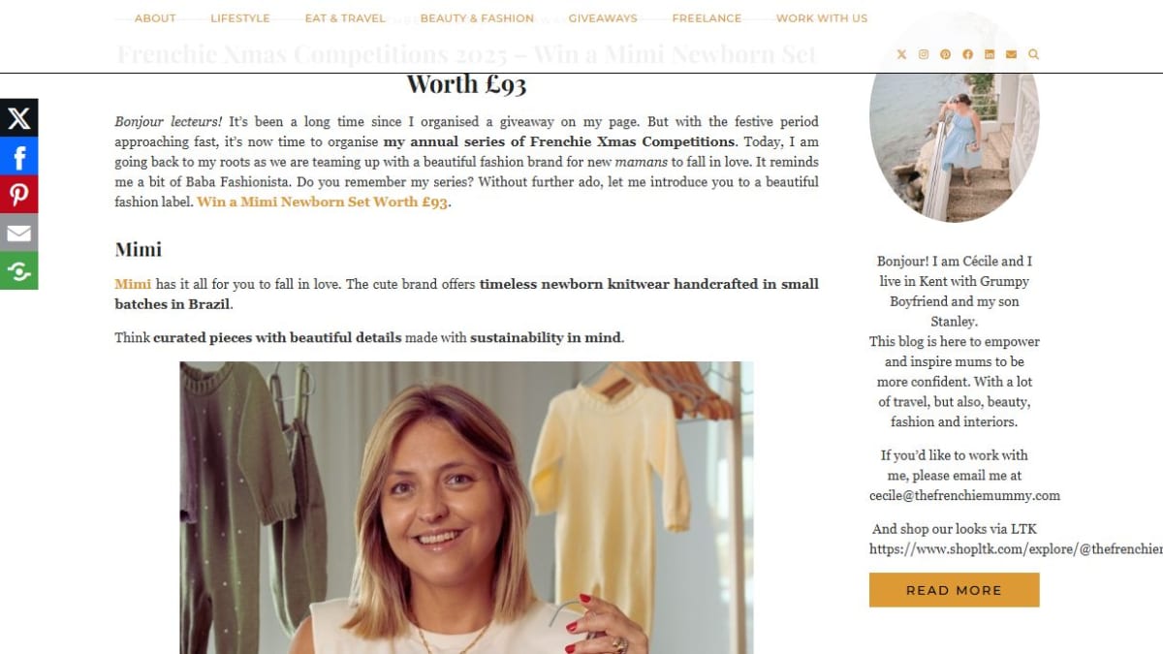Visit the LinkedIn profile from the header
This screenshot has width=1163, height=654.
point(990,54)
